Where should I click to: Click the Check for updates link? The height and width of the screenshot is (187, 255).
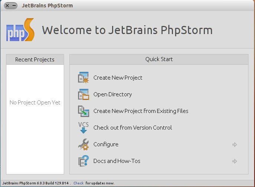[x=78, y=183]
